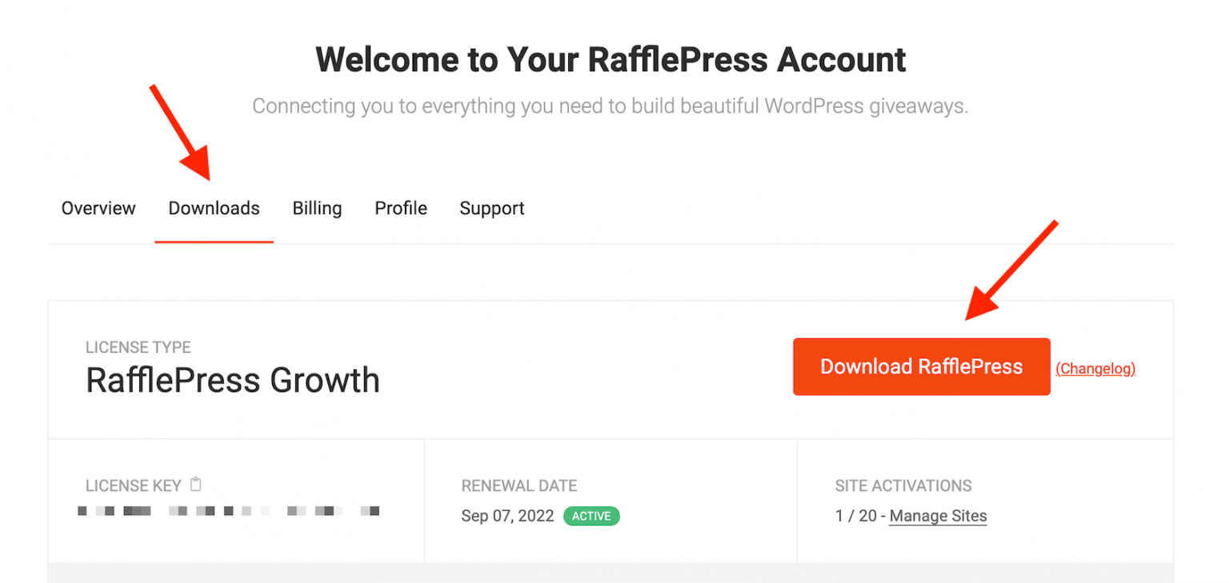
Task: Click the RENEWAL DATE label
Action: click(518, 485)
